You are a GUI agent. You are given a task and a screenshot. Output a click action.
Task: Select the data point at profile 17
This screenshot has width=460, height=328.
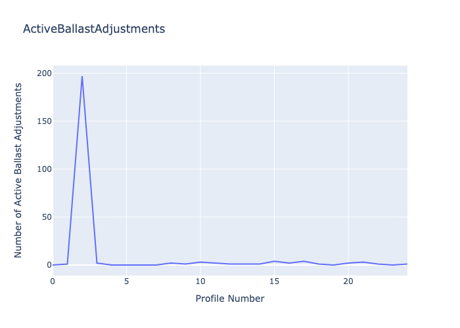[304, 261]
